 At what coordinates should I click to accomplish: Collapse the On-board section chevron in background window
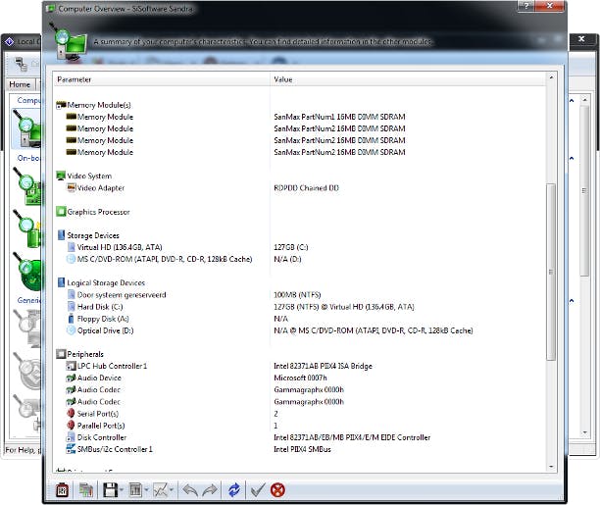[572, 158]
